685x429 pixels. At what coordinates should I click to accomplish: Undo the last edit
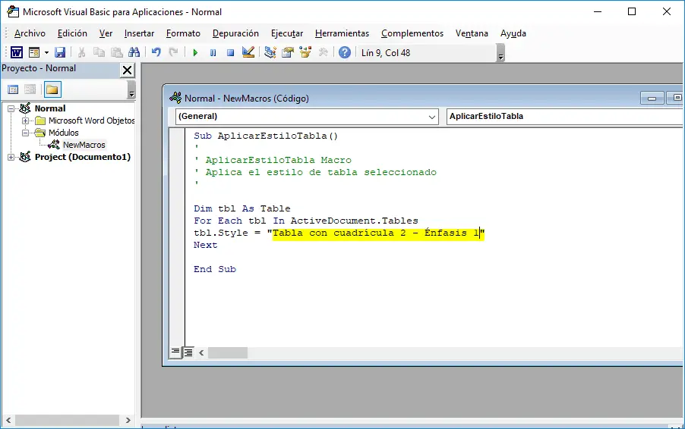[156, 53]
